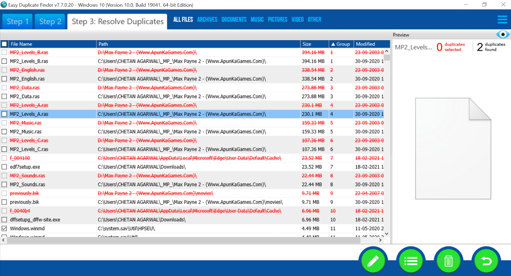Click the C:\system.sav\Util\HPSEU\ path cell
Screen dimensions: 511x276
coord(198,229)
